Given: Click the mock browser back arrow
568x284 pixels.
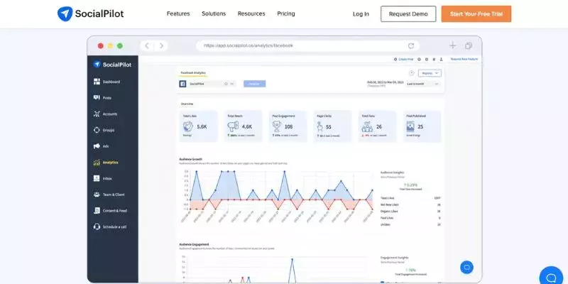Looking at the screenshot, I should coord(147,45).
